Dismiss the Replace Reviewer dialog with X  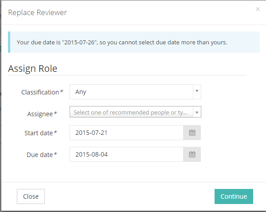point(258,9)
